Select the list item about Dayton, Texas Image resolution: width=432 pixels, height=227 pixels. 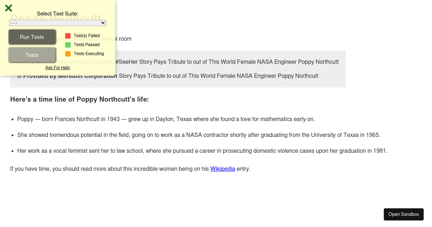(166, 119)
